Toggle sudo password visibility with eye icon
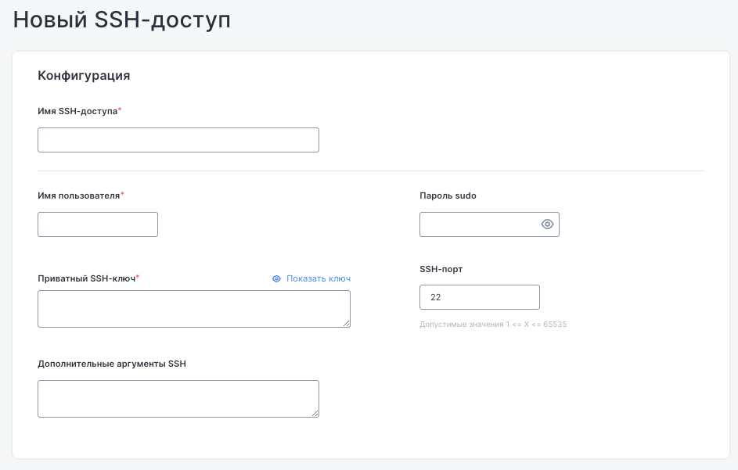The image size is (738, 470). tap(546, 224)
